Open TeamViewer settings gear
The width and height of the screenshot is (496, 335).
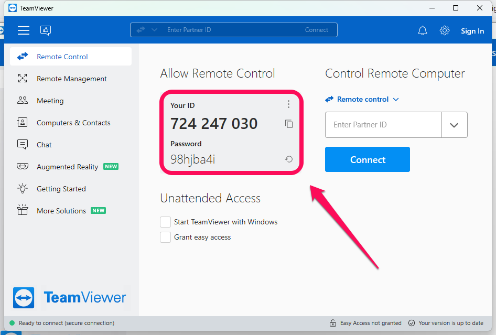pyautogui.click(x=445, y=30)
